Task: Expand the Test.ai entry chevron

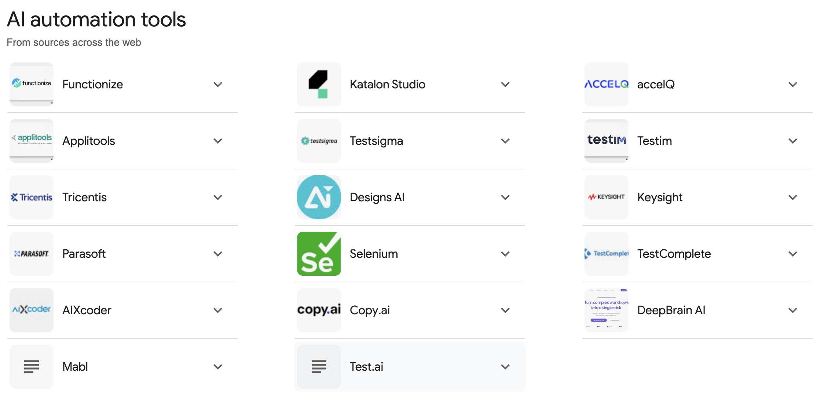Action: [505, 367]
